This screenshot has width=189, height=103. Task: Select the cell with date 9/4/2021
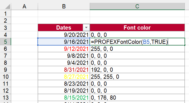tap(64, 63)
